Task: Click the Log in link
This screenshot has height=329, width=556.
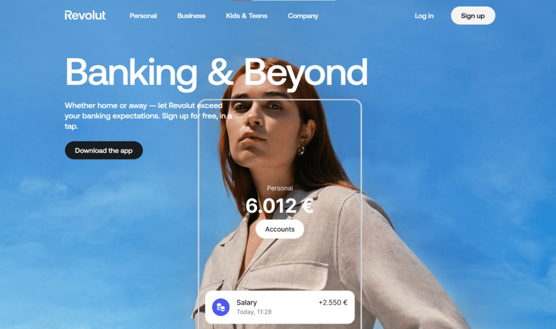Action: pyautogui.click(x=424, y=16)
